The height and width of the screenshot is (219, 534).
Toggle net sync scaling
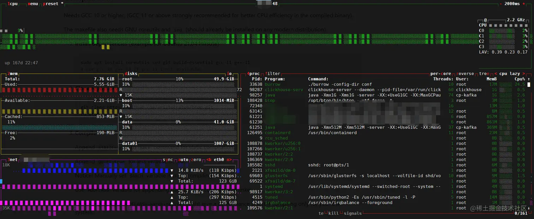click(x=168, y=159)
